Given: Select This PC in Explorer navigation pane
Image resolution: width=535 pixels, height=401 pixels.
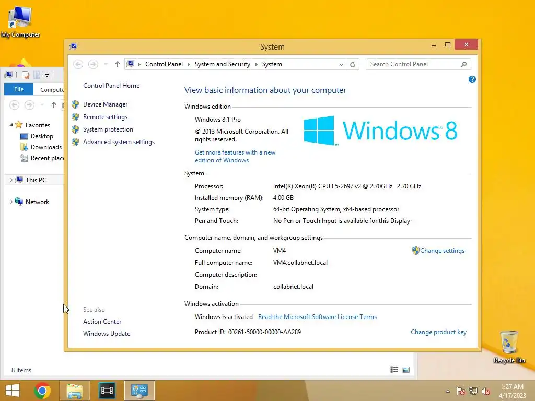Looking at the screenshot, I should (x=36, y=180).
